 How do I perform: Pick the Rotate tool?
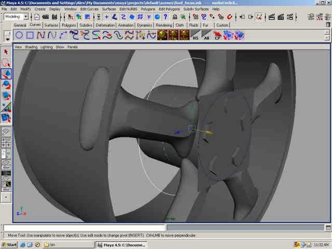[6, 85]
